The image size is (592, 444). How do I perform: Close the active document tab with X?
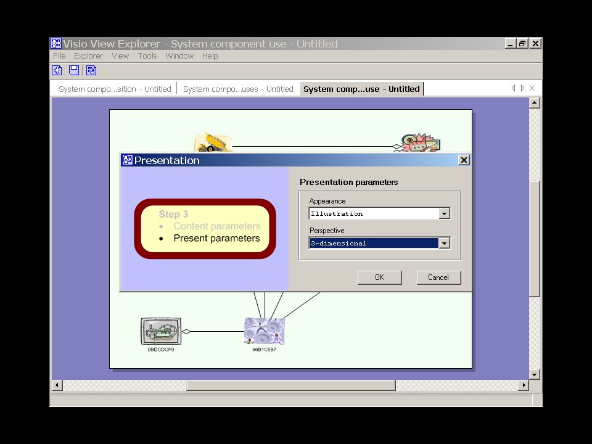point(532,88)
